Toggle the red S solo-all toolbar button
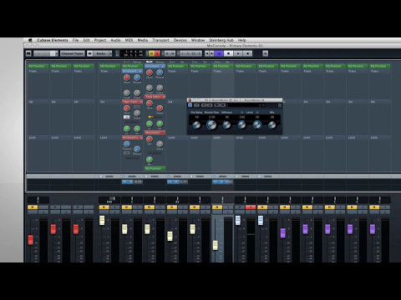This screenshot has width=401, height=300. tap(157, 53)
